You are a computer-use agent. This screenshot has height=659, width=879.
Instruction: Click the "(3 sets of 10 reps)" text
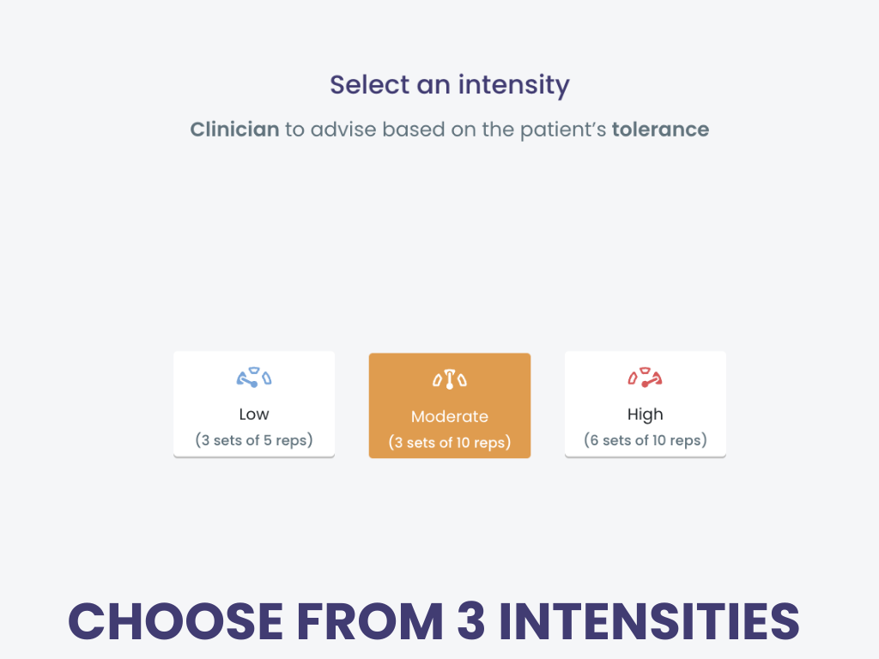(449, 443)
